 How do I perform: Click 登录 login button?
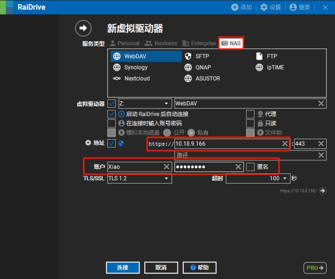pos(300,7)
